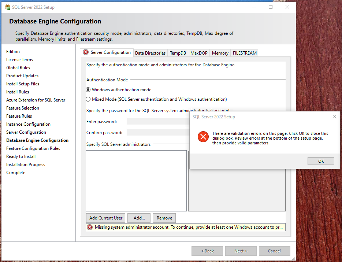
Task: Click error icon on Server Configuration tab
Action: [x=86, y=52]
